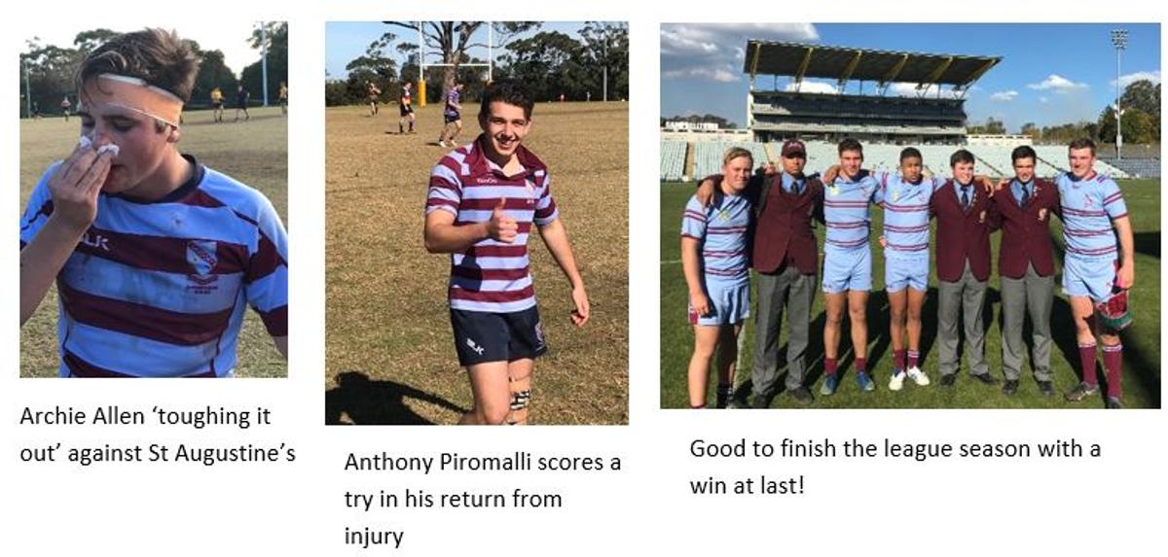Click the BLK logo on the left jersey
Viewport: 1168px width, 557px height.
point(93,241)
